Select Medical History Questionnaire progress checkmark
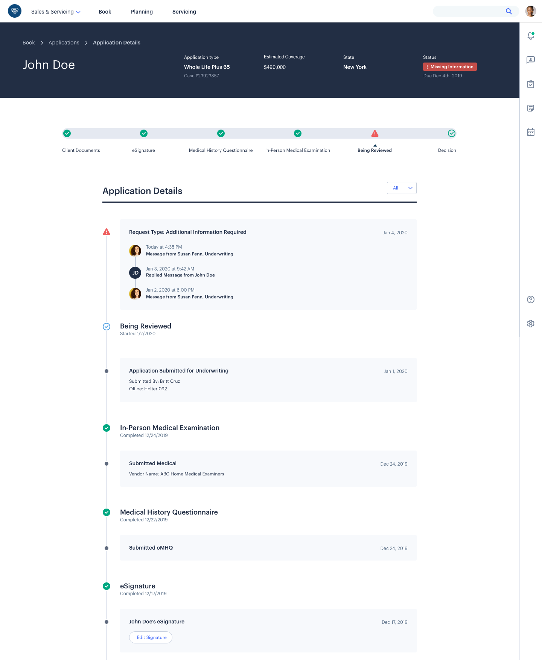Screen dimensions: 542x660 pyautogui.click(x=221, y=133)
